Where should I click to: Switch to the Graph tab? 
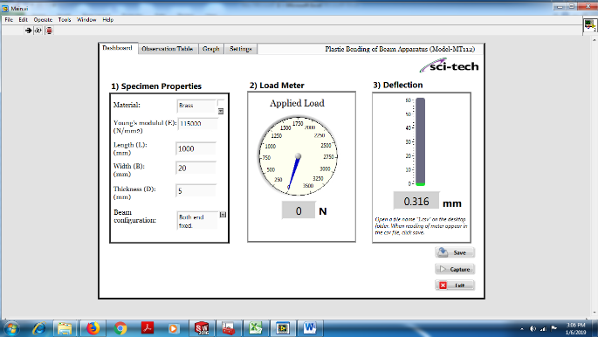(211, 49)
